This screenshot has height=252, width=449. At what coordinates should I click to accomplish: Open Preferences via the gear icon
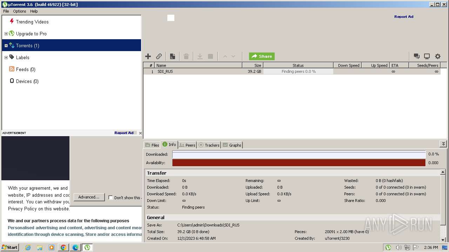pyautogui.click(x=438, y=56)
